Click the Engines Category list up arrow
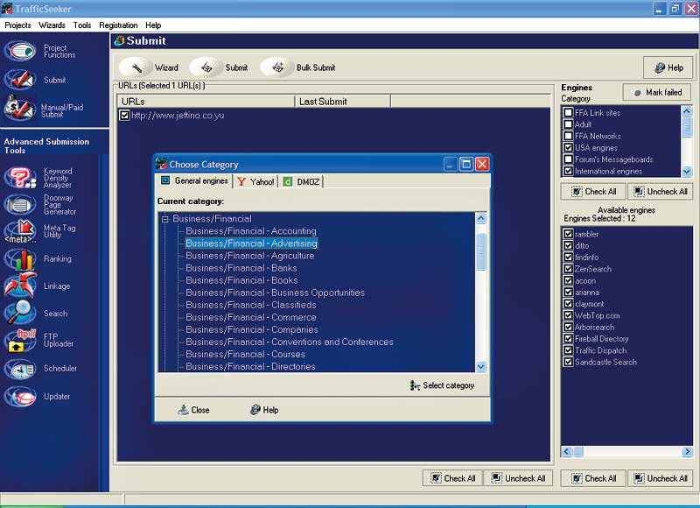 point(687,111)
